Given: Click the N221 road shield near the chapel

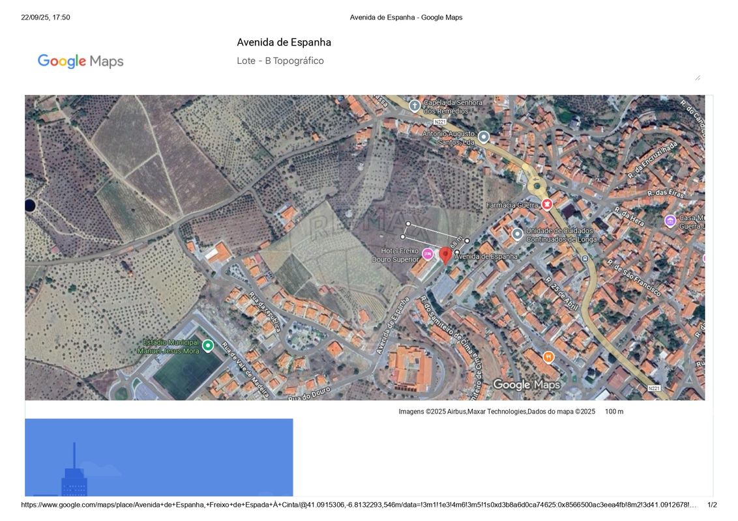Looking at the screenshot, I should [441, 122].
